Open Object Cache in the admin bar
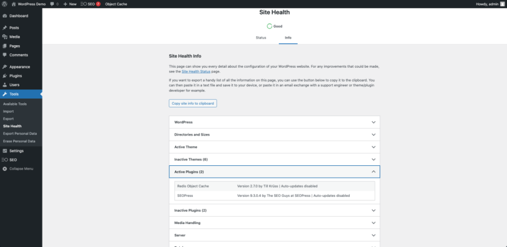507x247 pixels. pos(116,4)
